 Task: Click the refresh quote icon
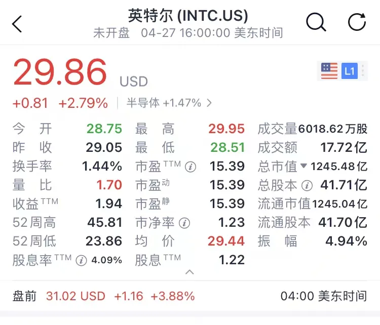[x=357, y=22]
